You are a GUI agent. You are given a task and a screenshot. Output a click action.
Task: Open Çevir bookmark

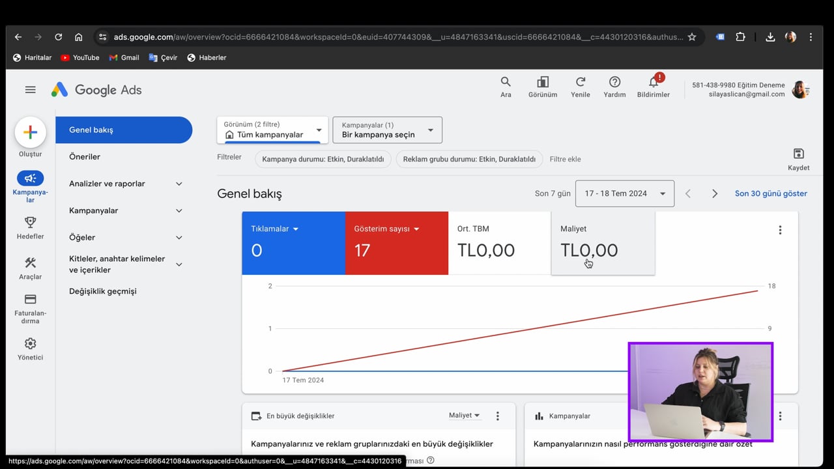(163, 57)
